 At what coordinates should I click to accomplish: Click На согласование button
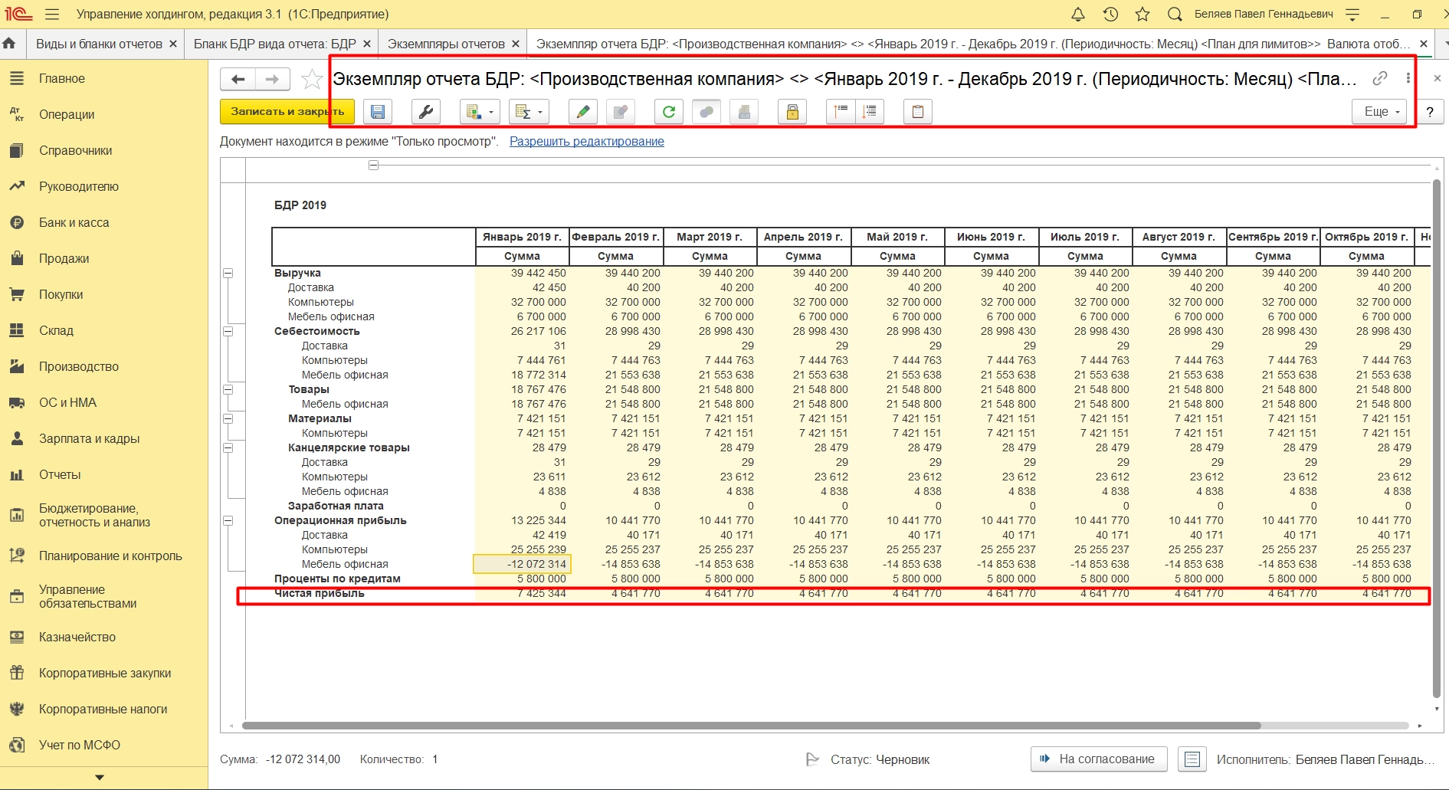1098,759
